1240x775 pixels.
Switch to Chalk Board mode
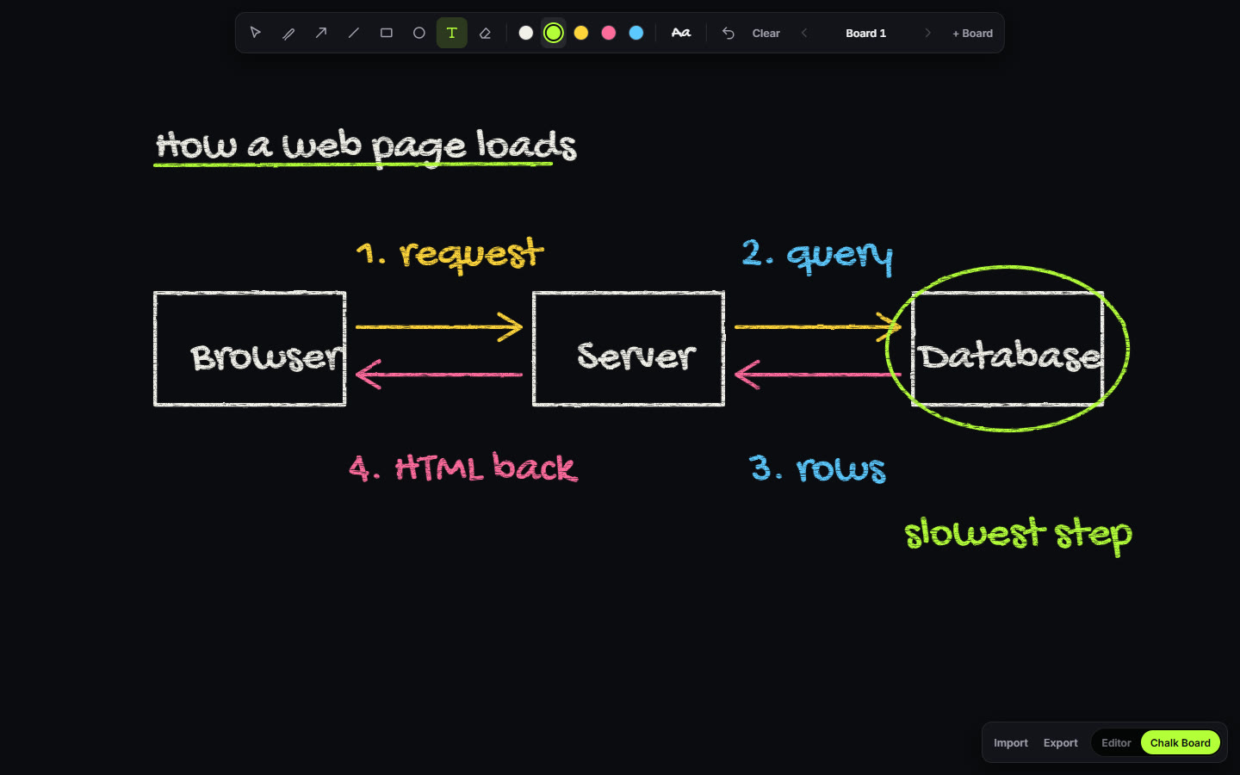click(x=1181, y=742)
